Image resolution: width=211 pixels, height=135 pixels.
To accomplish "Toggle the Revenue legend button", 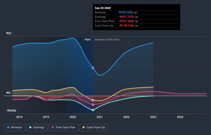I will point(15,128).
